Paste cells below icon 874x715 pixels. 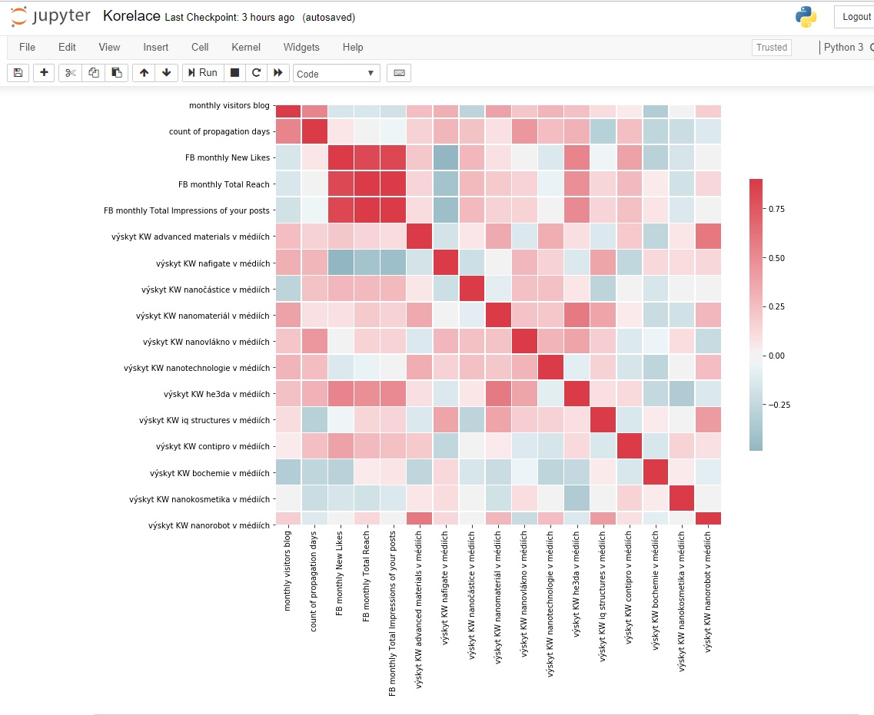116,73
